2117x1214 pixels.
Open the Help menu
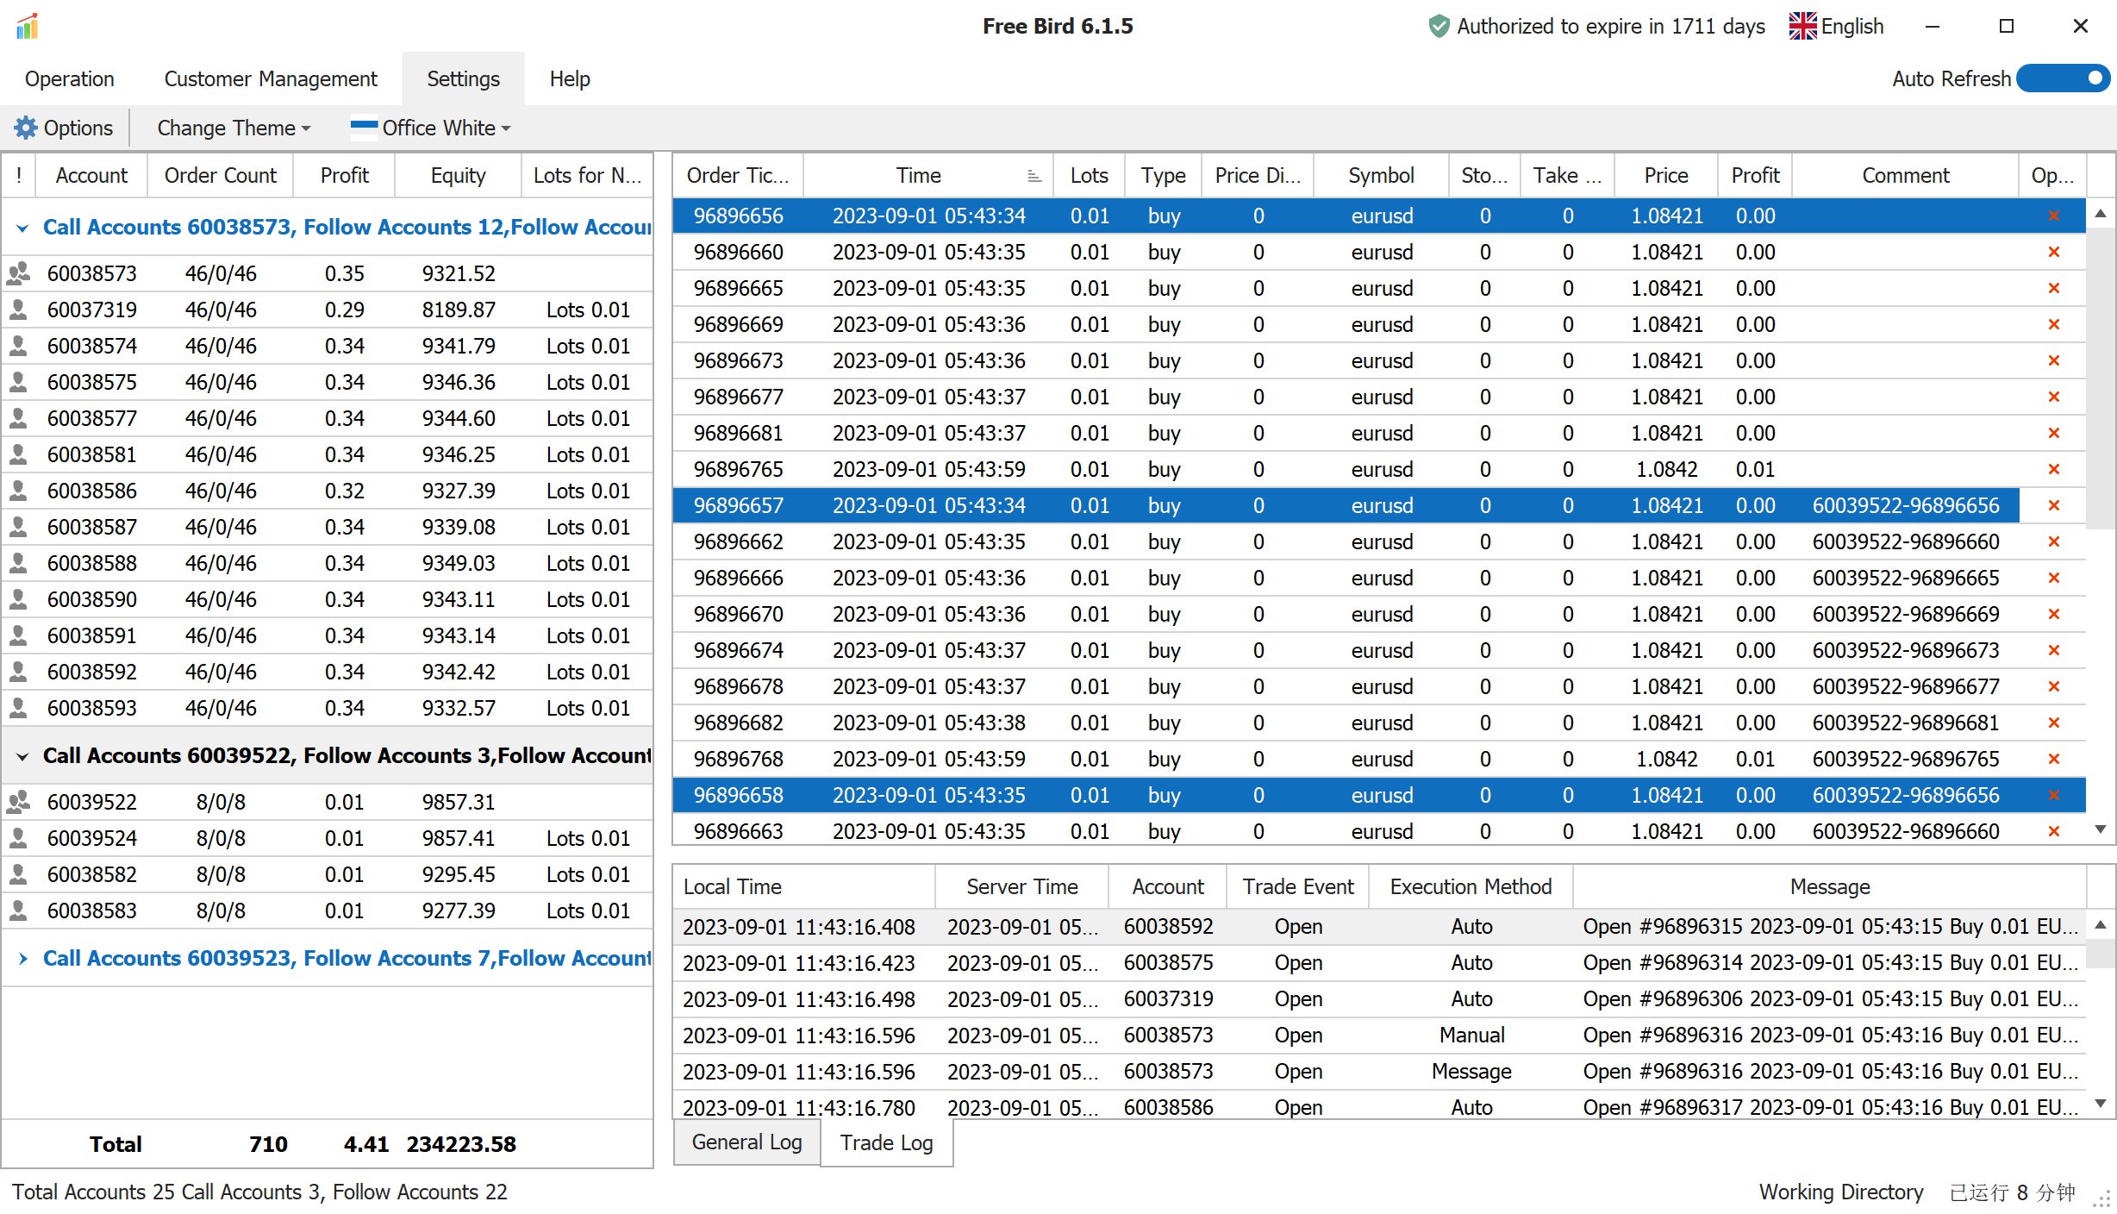point(570,78)
